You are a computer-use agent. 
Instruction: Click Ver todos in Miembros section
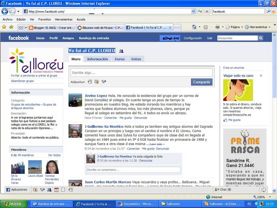pyautogui.click(x=54, y=155)
